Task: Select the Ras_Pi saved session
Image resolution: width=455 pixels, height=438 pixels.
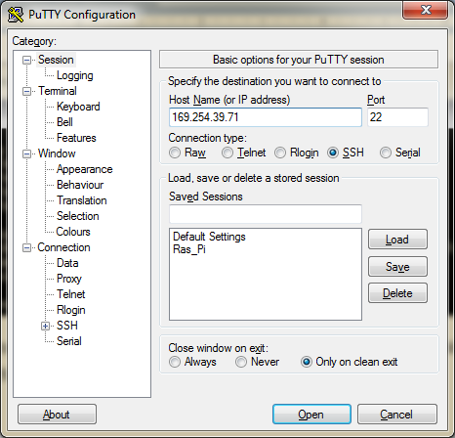Action: (x=189, y=249)
